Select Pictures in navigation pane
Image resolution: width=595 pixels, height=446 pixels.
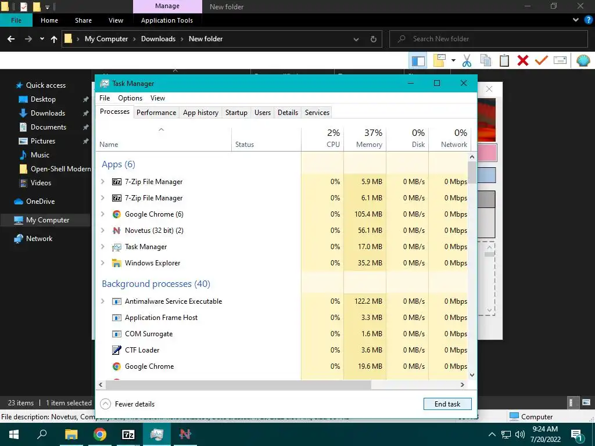[43, 141]
